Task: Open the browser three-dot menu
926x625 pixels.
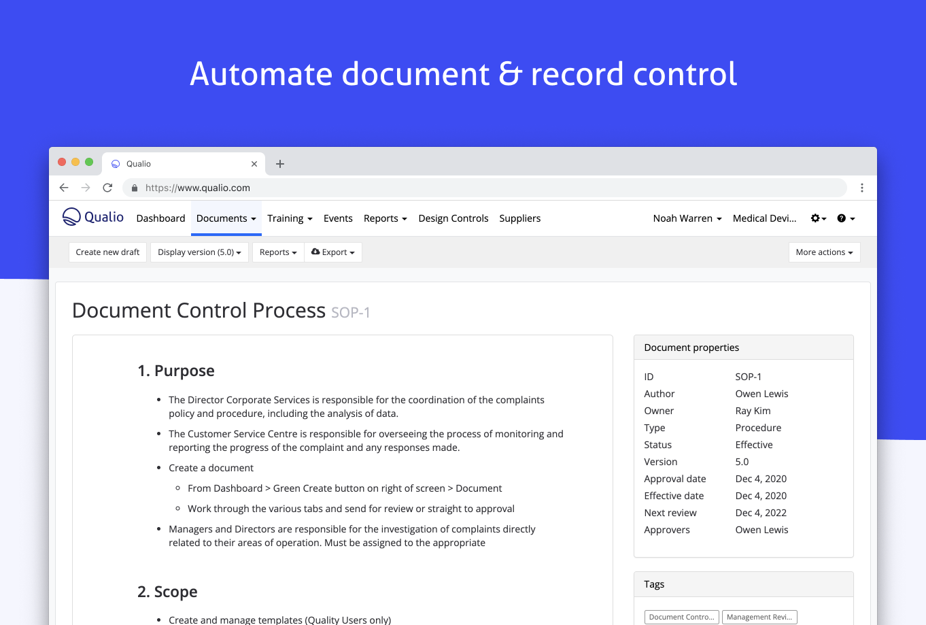Action: click(862, 188)
